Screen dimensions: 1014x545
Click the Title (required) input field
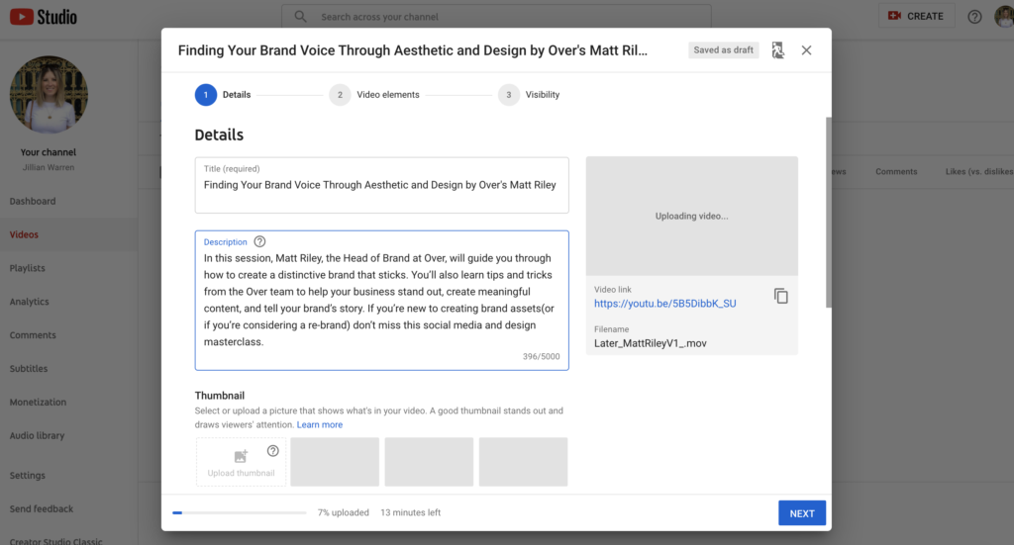tap(381, 185)
